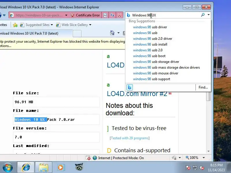Open the Web Slice Gallery link

point(75,25)
